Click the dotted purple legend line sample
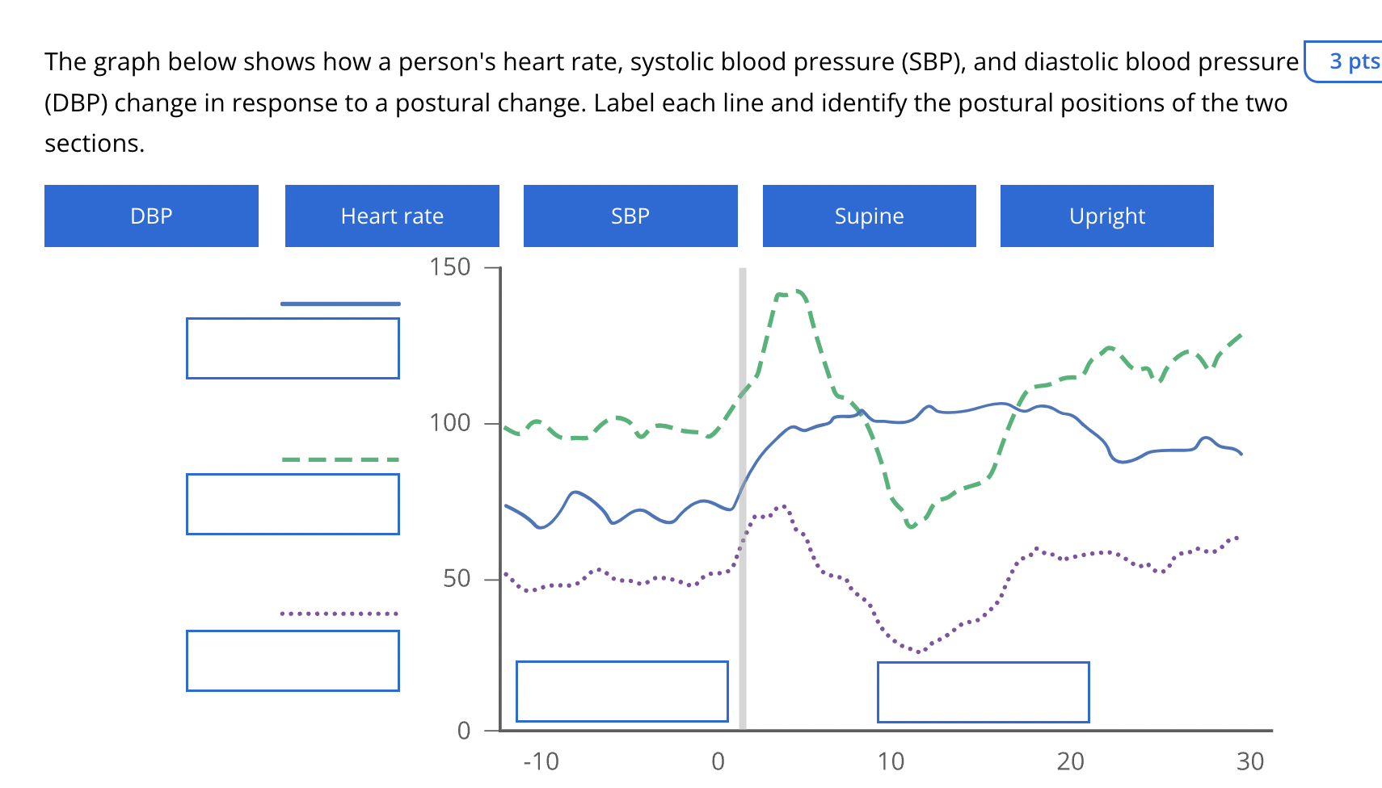1382x788 pixels. click(339, 614)
